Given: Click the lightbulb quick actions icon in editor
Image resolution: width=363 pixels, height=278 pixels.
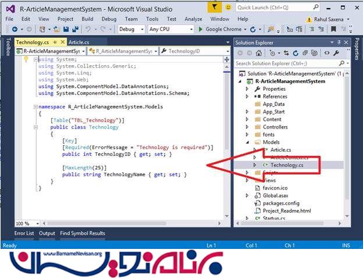Looking at the screenshot, I should click(26, 59).
